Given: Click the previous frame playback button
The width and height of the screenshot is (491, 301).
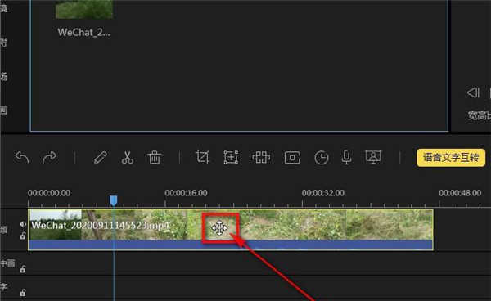Looking at the screenshot, I should click(x=473, y=92).
